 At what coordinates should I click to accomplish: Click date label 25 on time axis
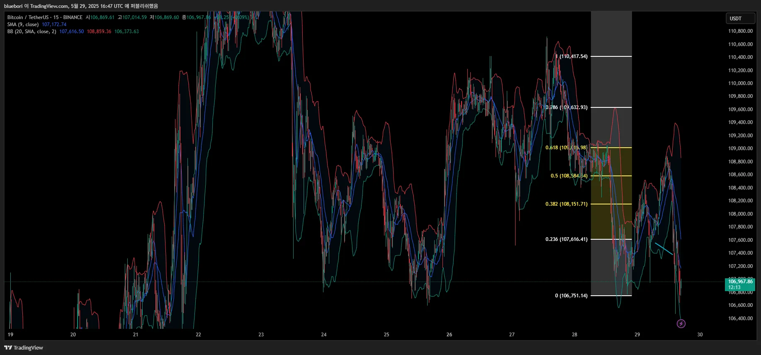[387, 334]
